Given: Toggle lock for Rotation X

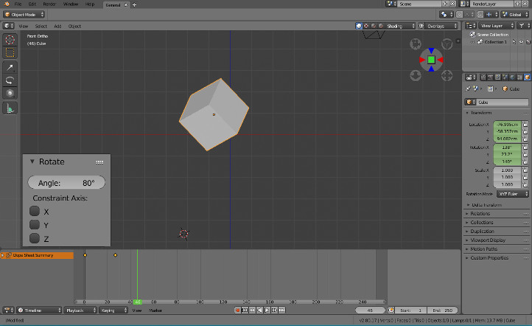Looking at the screenshot, I should pos(525,148).
